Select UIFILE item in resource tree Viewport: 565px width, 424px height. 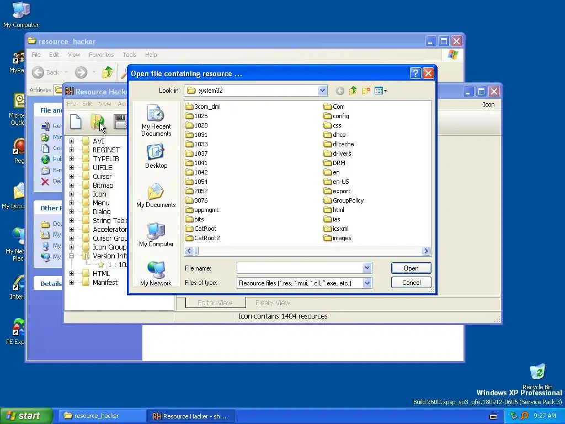tap(102, 167)
